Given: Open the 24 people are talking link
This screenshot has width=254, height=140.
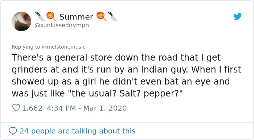Looking at the screenshot, I should pyautogui.click(x=77, y=131).
